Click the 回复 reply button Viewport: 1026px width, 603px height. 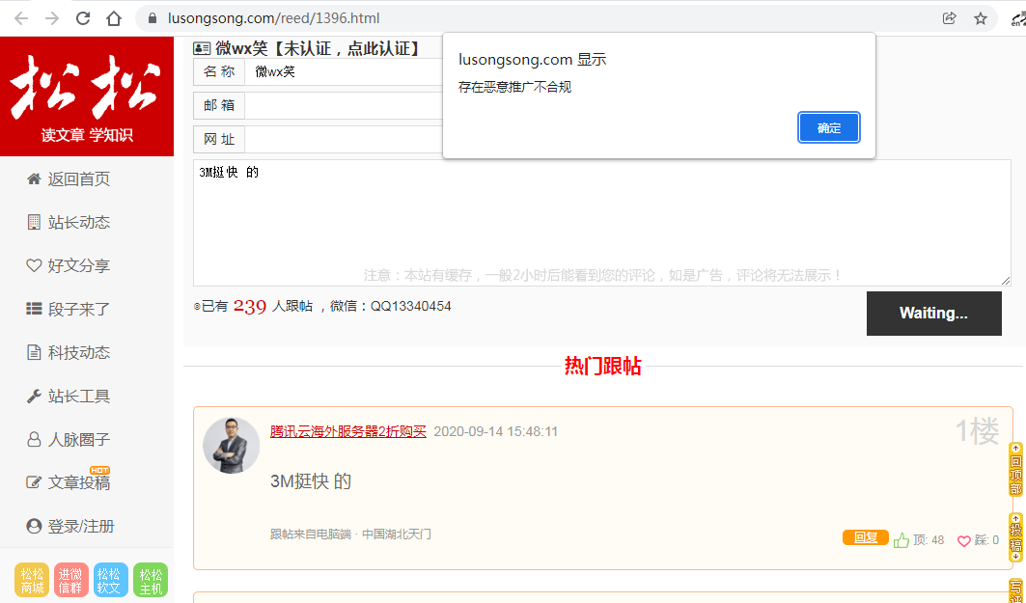pyautogui.click(x=865, y=537)
